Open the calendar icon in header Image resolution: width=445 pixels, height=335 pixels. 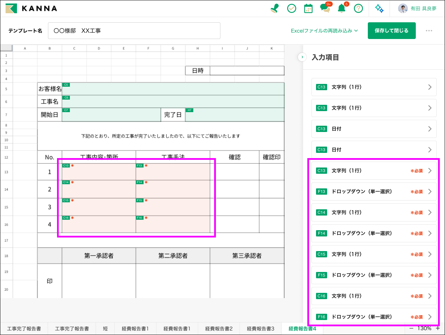pyautogui.click(x=308, y=8)
